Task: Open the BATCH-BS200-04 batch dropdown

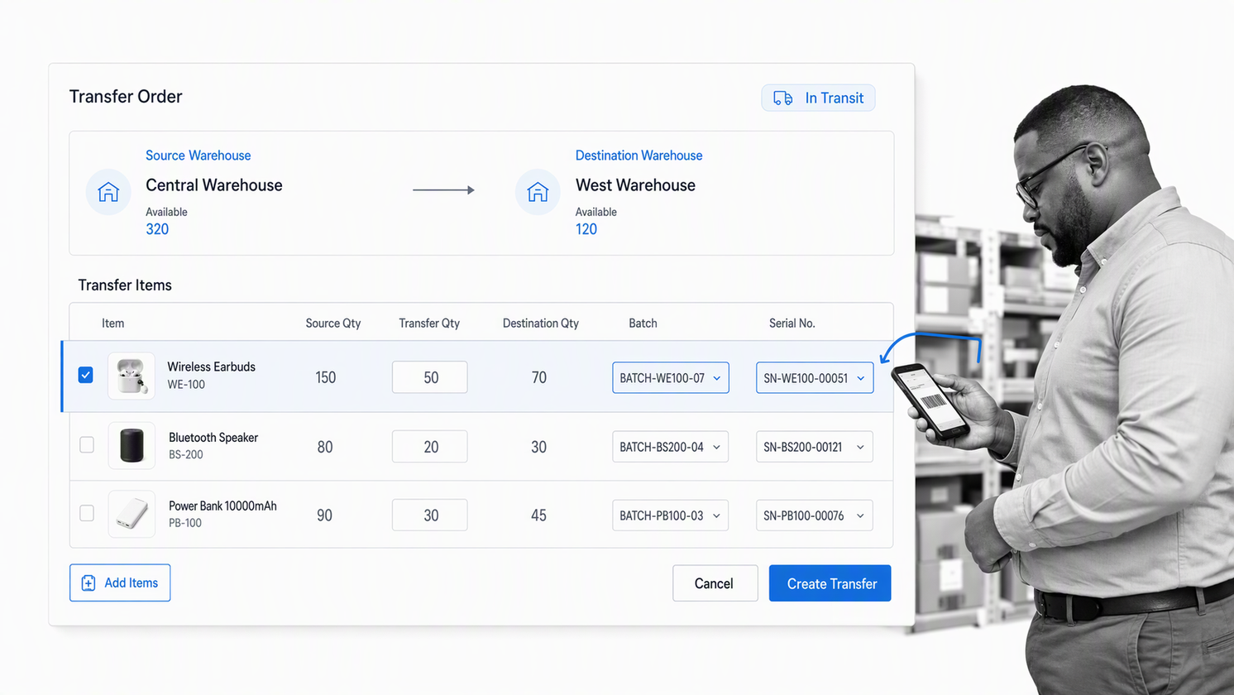Action: 671,447
